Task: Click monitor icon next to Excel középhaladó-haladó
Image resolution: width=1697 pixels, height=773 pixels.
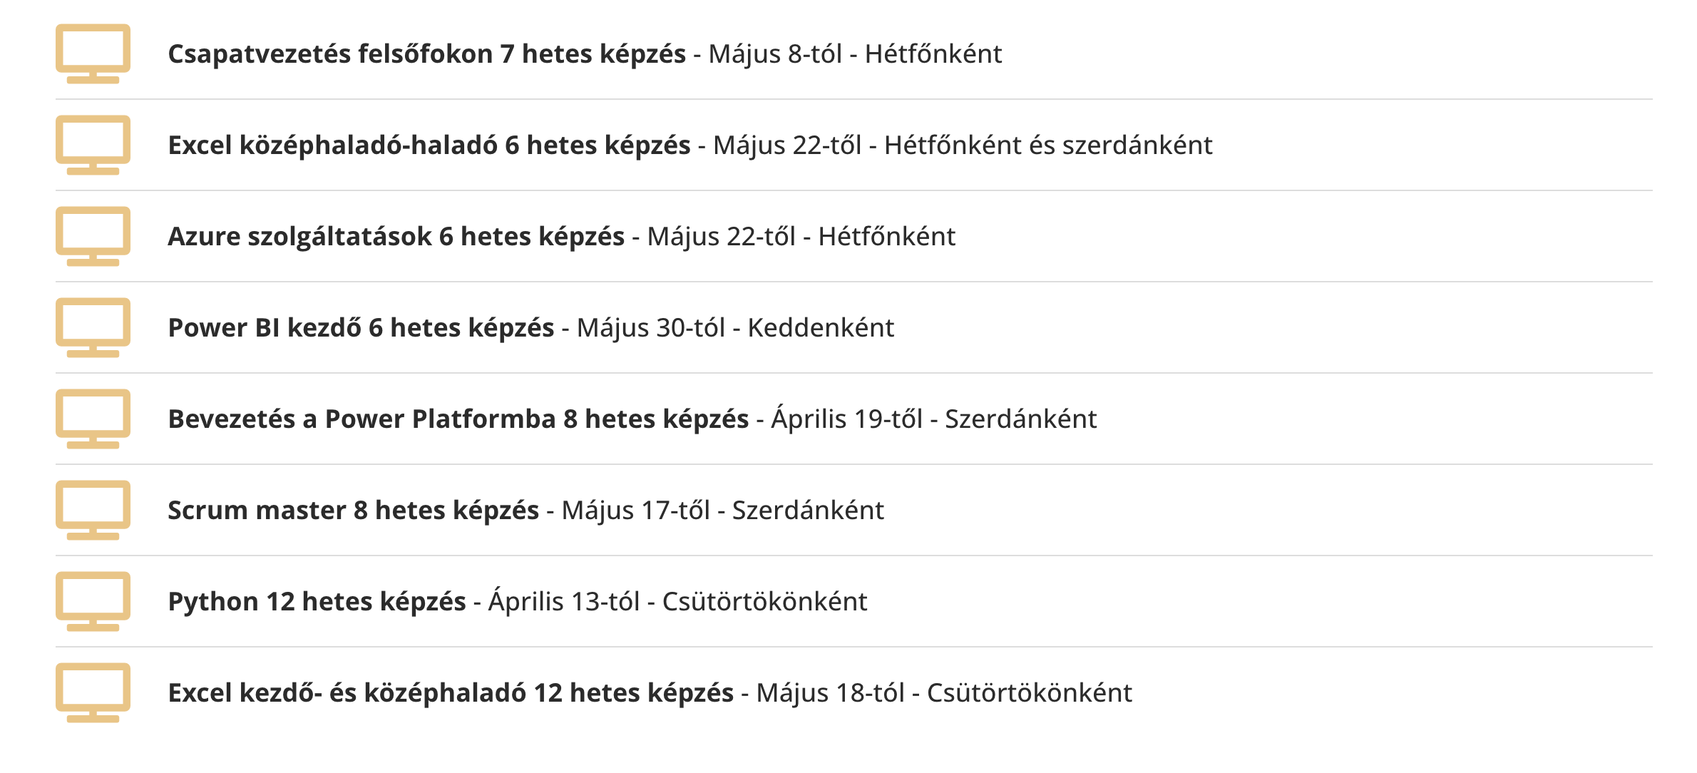Action: [x=93, y=145]
